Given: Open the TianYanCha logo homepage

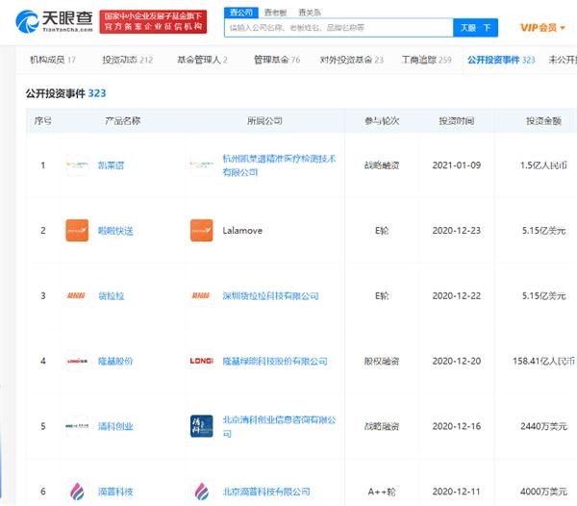Looking at the screenshot, I should click(54, 21).
